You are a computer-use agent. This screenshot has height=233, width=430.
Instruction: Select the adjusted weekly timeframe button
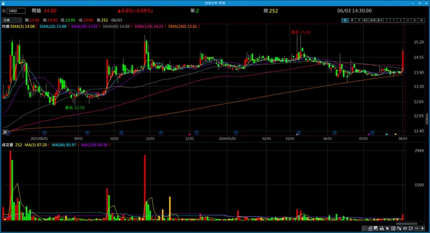(x=373, y=20)
